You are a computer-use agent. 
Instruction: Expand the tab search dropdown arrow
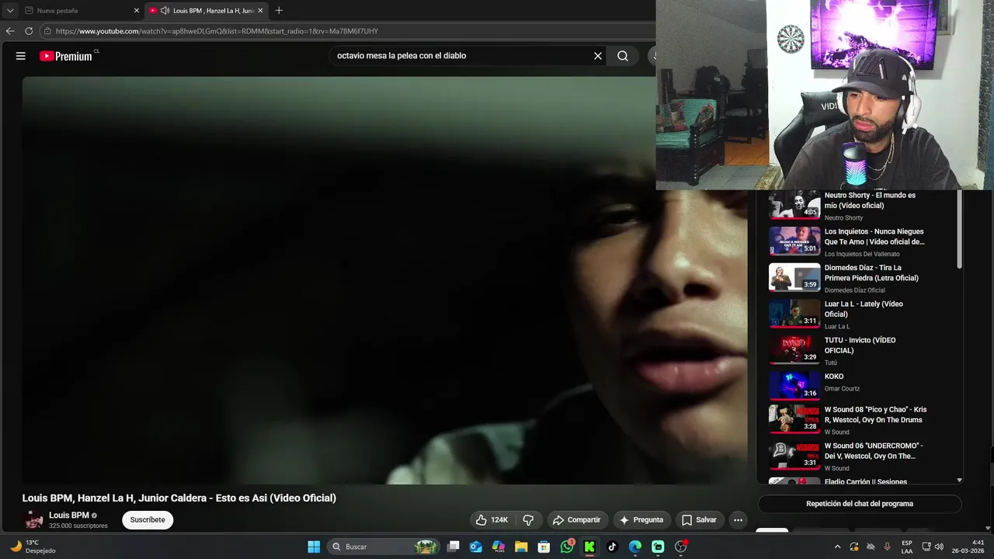pos(10,11)
